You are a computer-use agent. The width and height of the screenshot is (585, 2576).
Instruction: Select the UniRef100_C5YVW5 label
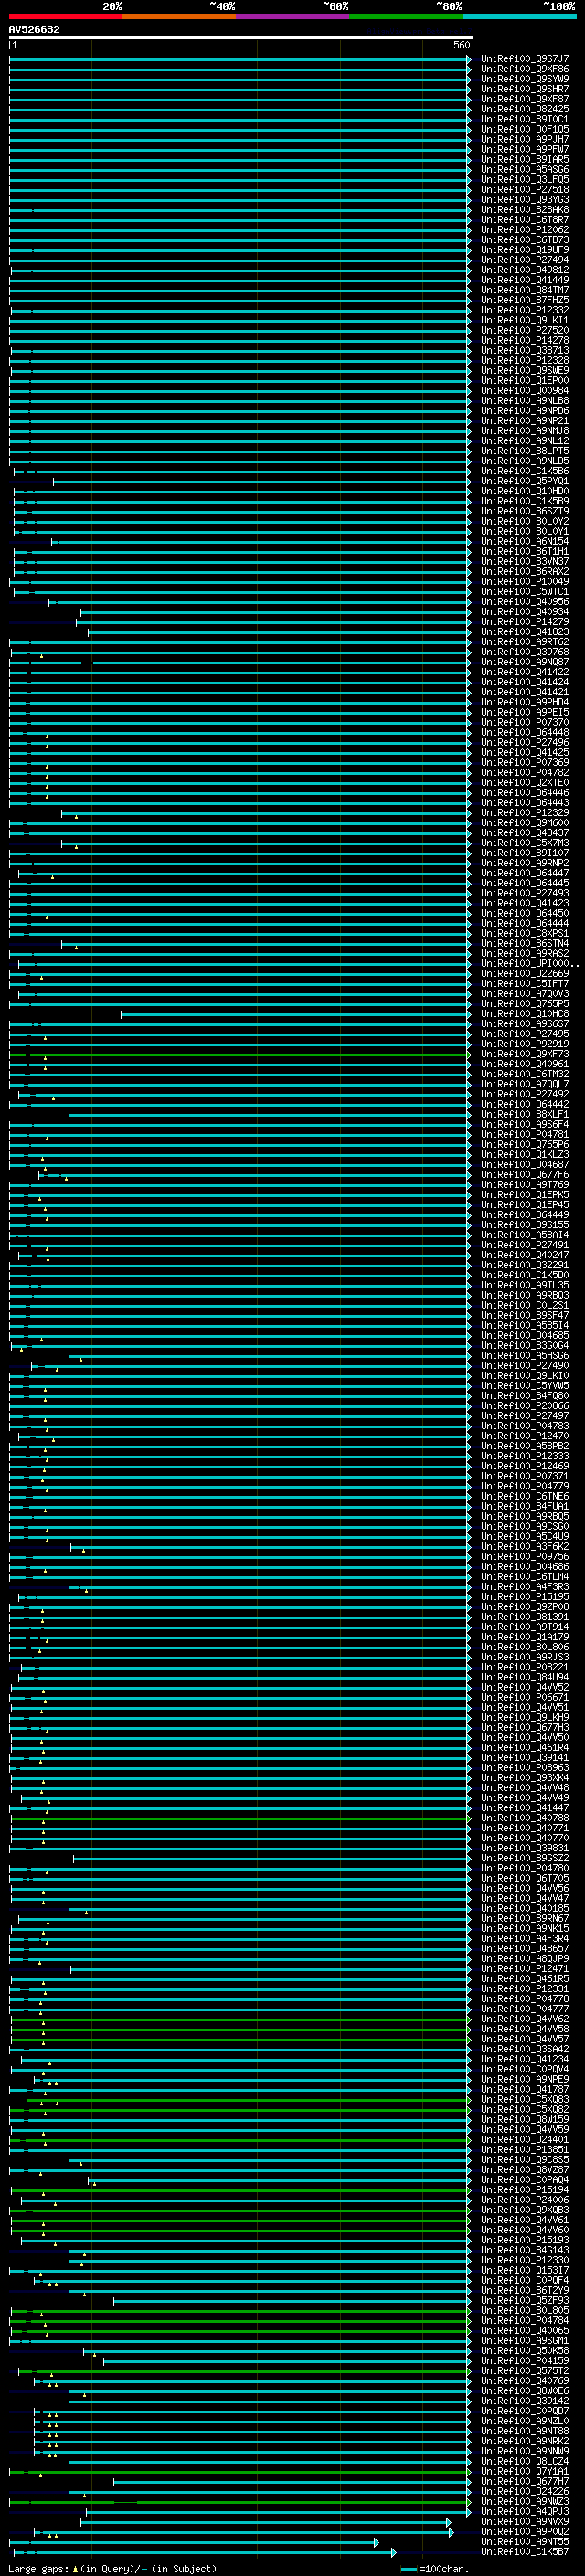coord(525,1385)
